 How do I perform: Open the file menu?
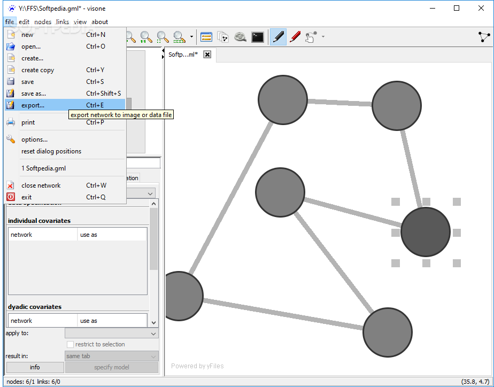click(10, 22)
